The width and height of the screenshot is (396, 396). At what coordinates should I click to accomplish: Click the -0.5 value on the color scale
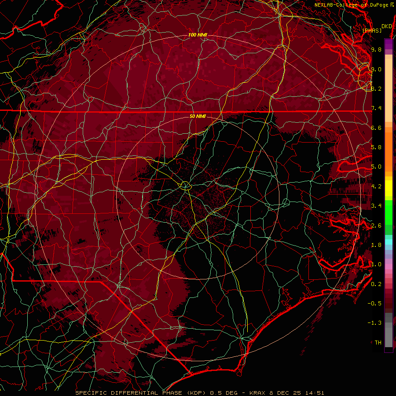coord(374,304)
